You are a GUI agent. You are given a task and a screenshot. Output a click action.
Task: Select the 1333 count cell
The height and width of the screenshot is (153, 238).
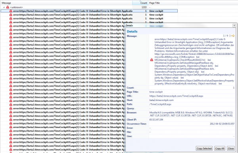point(144,7)
